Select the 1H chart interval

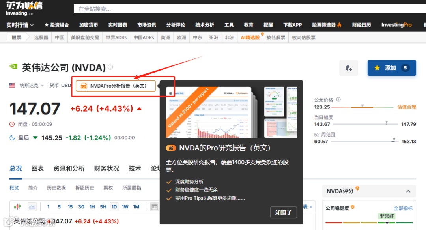[92, 207]
